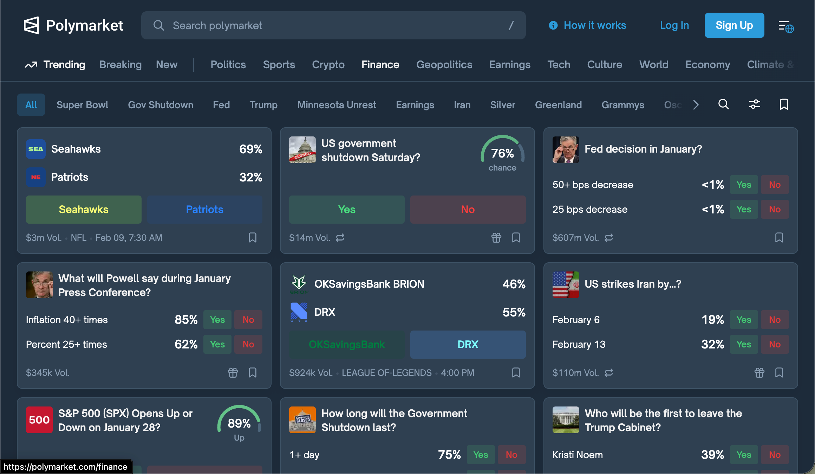Click gift icon on government shutdown card
The height and width of the screenshot is (474, 815).
(496, 238)
